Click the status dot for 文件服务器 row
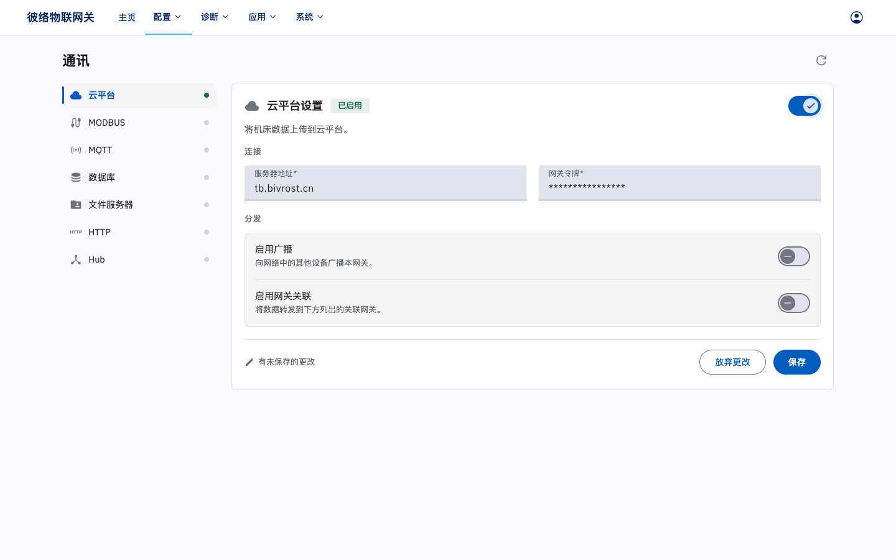This screenshot has height=560, width=896. (207, 205)
